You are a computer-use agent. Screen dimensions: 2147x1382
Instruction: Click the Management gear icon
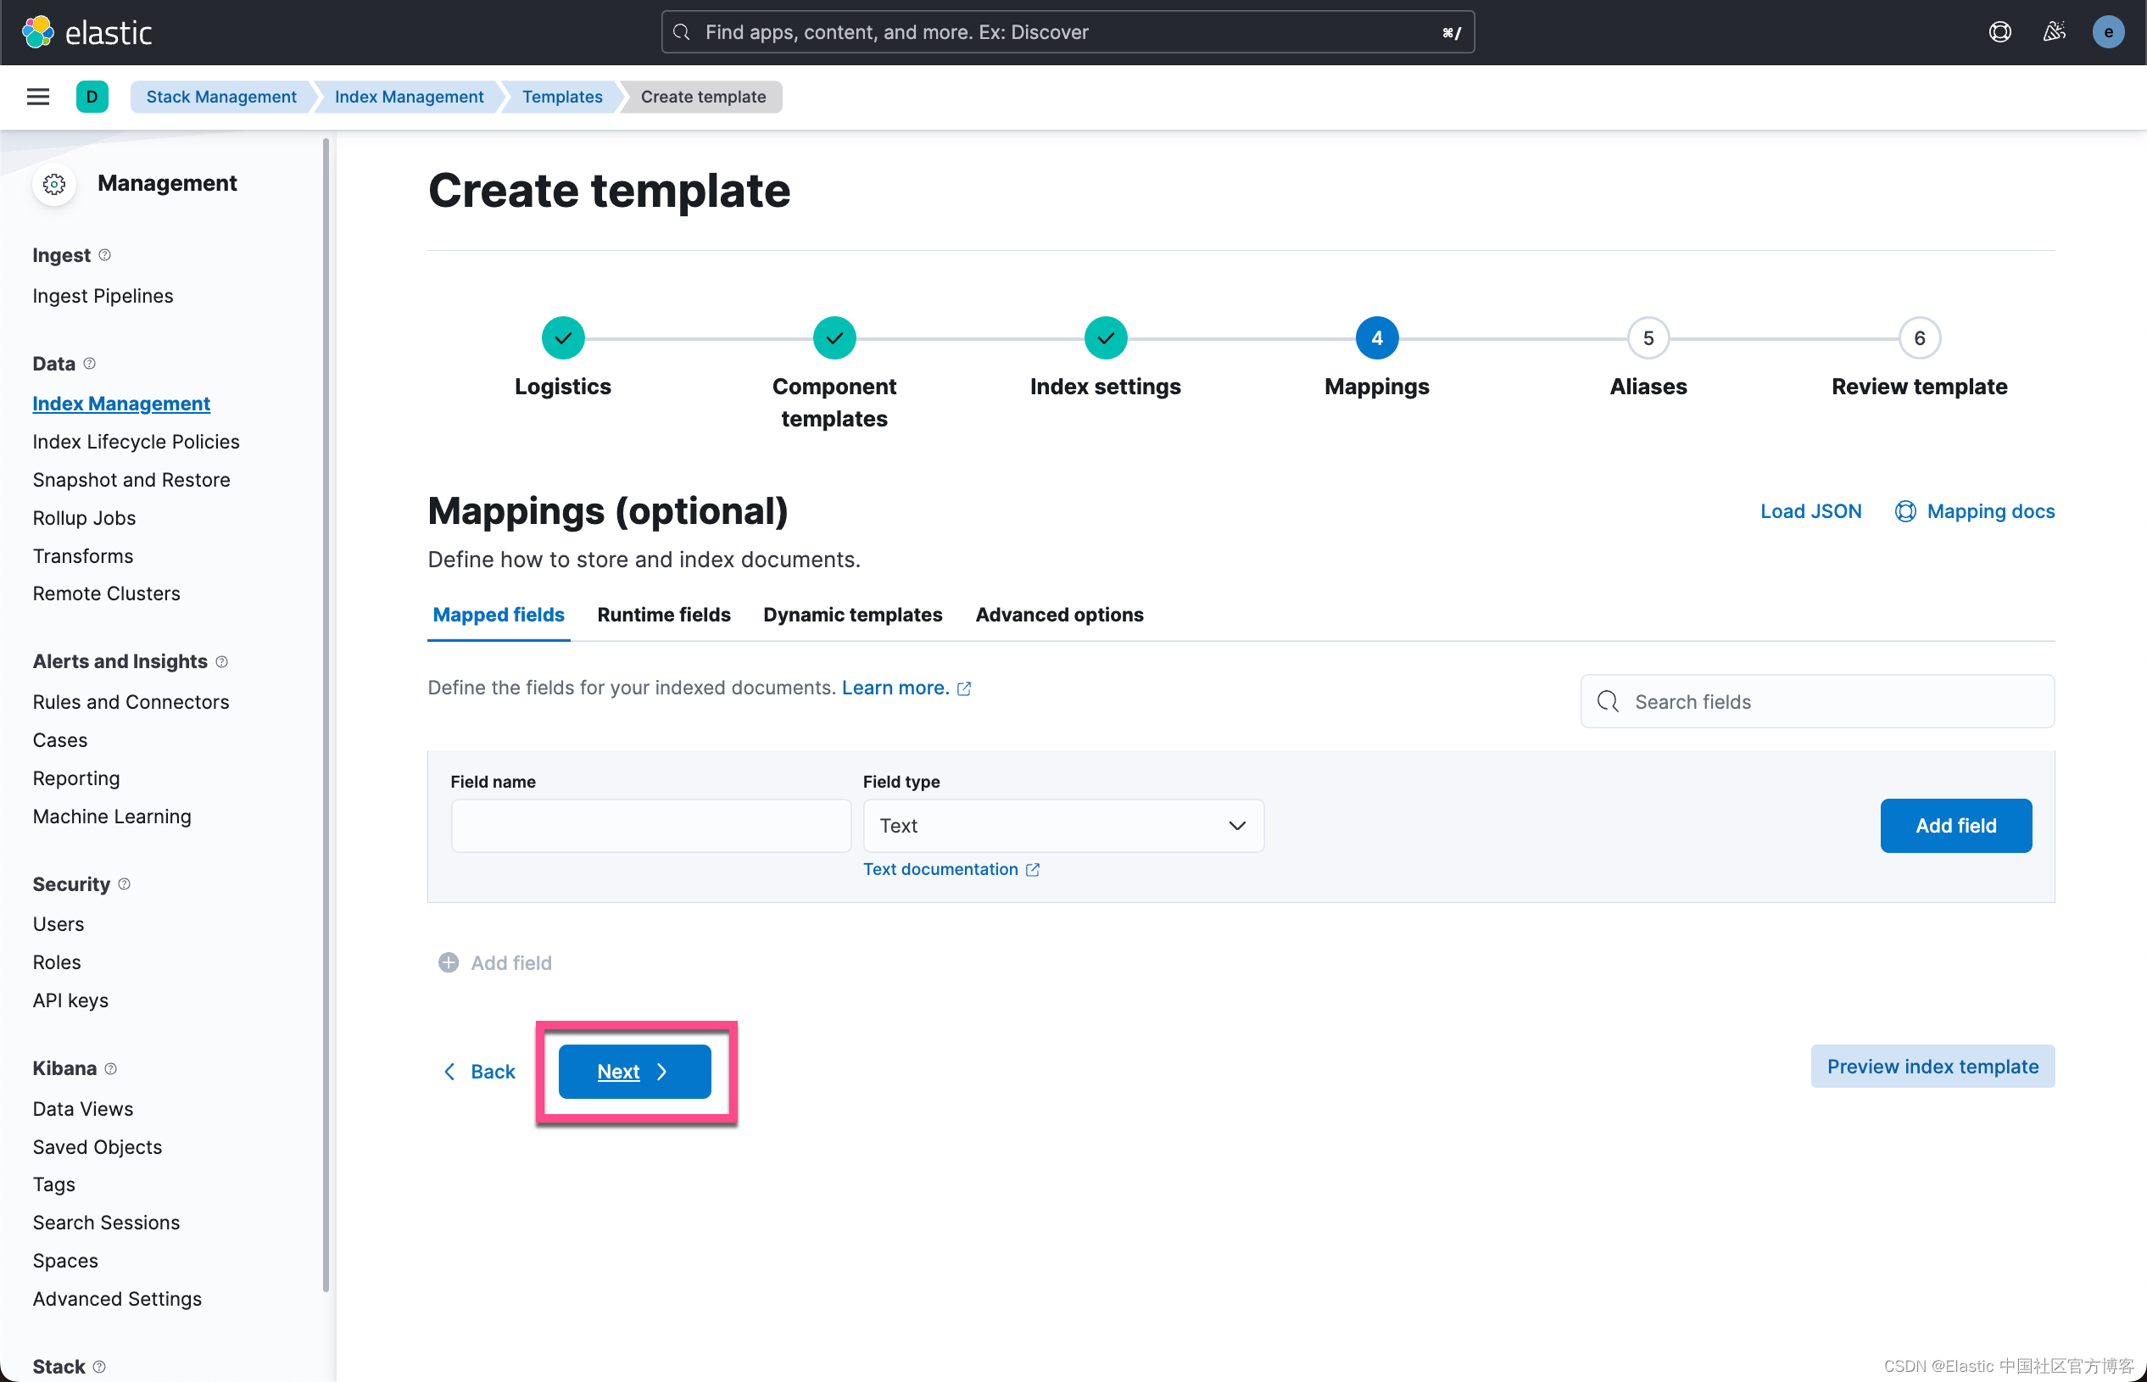coord(54,184)
